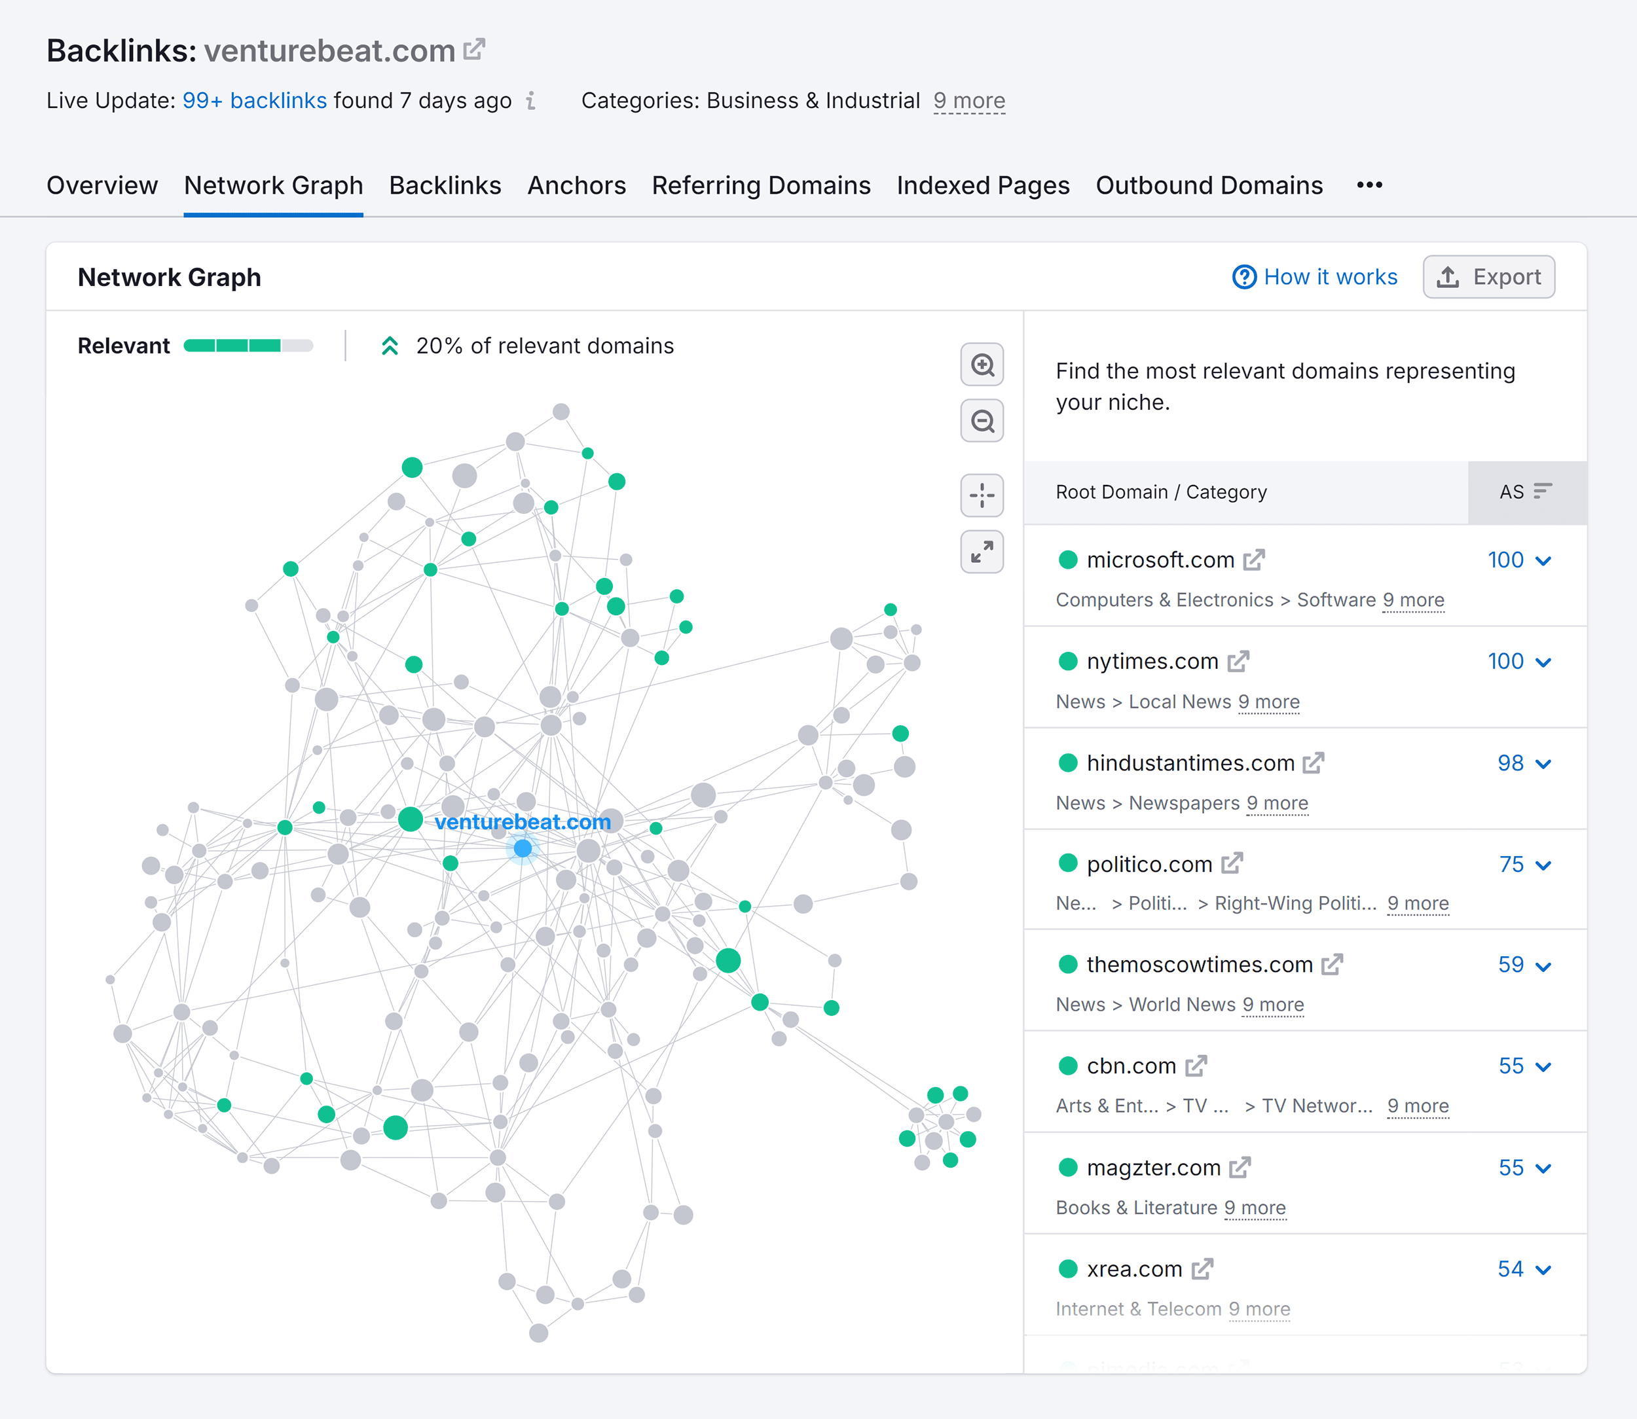Show 9 more categories for xrea.com
The height and width of the screenshot is (1419, 1637).
(1259, 1309)
